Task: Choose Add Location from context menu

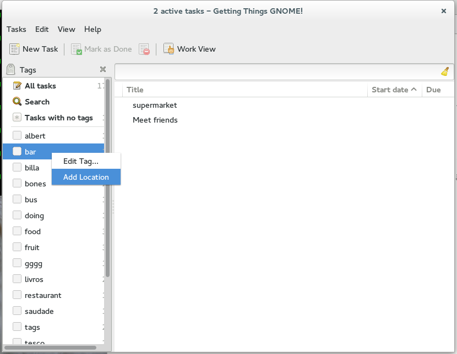Action: (86, 177)
